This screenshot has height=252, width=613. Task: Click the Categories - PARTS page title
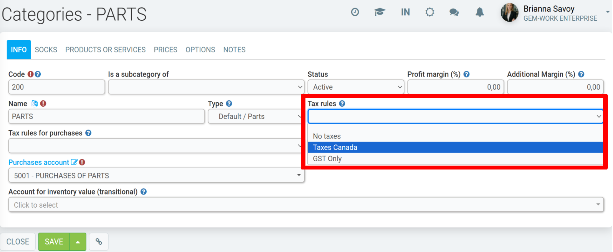pyautogui.click(x=74, y=14)
